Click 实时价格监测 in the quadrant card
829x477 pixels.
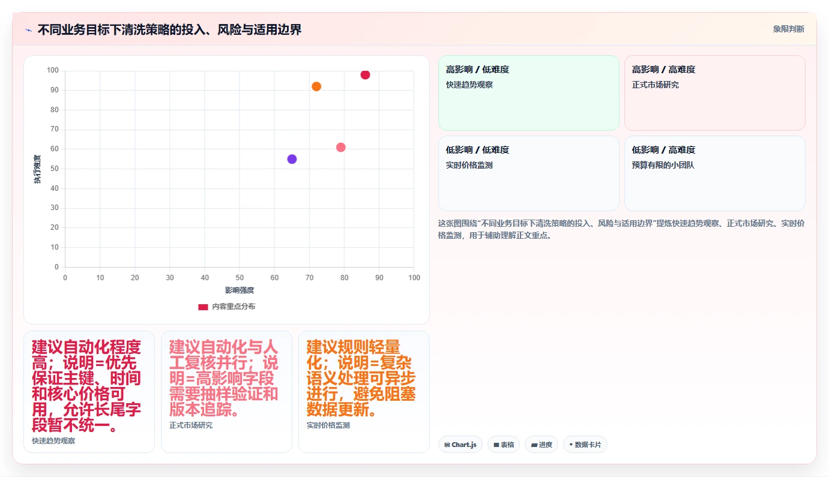click(469, 166)
